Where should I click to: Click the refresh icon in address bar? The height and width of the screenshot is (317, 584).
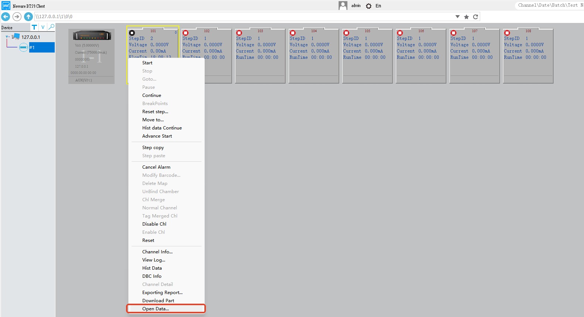[x=476, y=17]
